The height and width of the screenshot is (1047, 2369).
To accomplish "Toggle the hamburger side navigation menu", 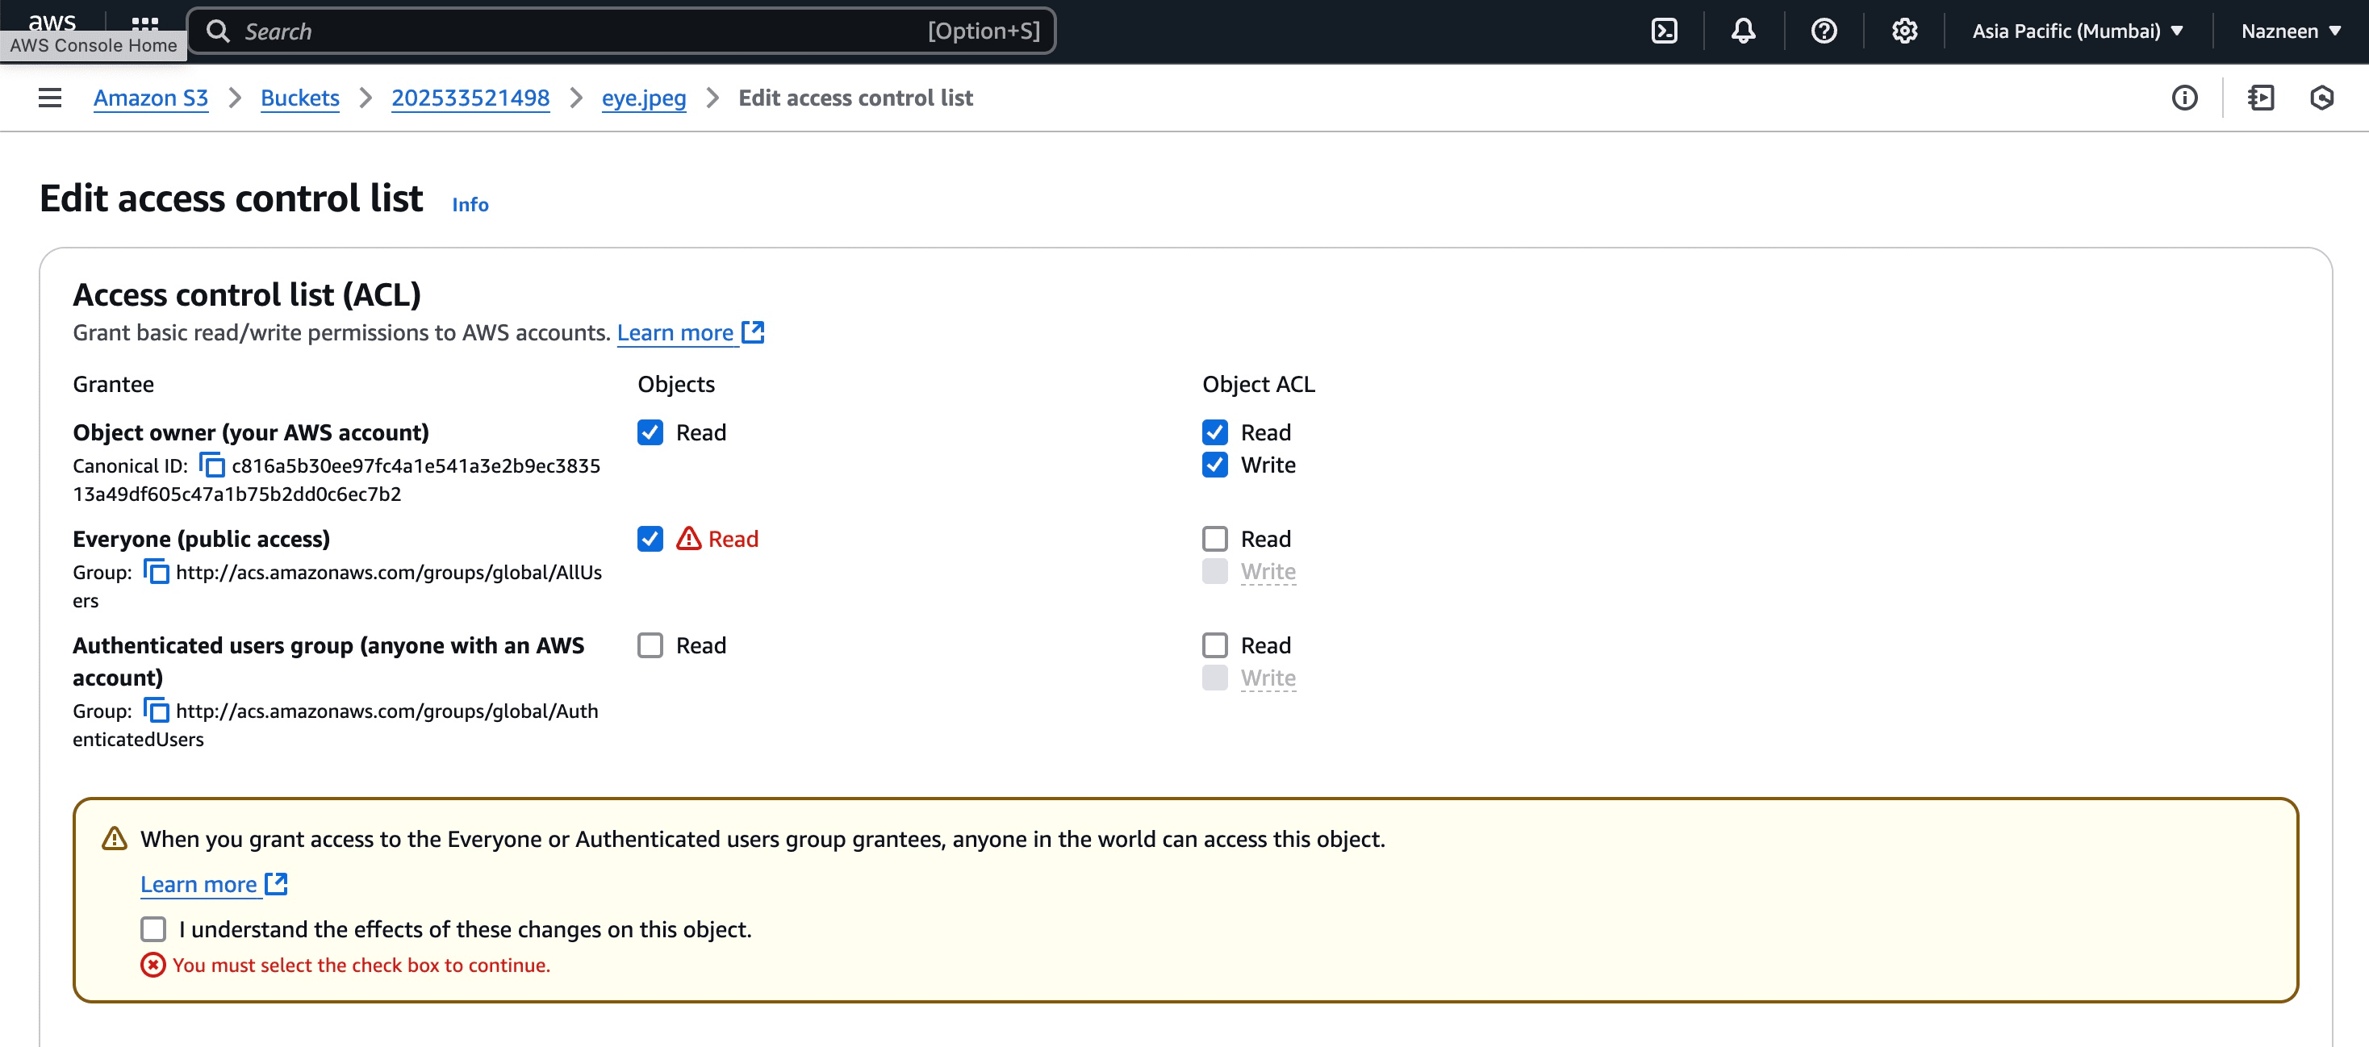I will tap(50, 98).
